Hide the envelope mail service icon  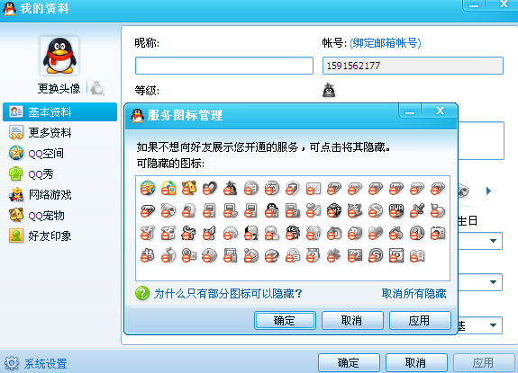pyautogui.click(x=314, y=188)
